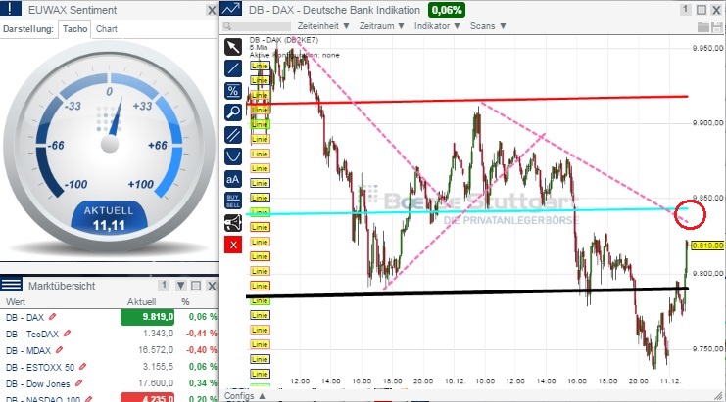Choose the percent measurement tool

click(233, 91)
